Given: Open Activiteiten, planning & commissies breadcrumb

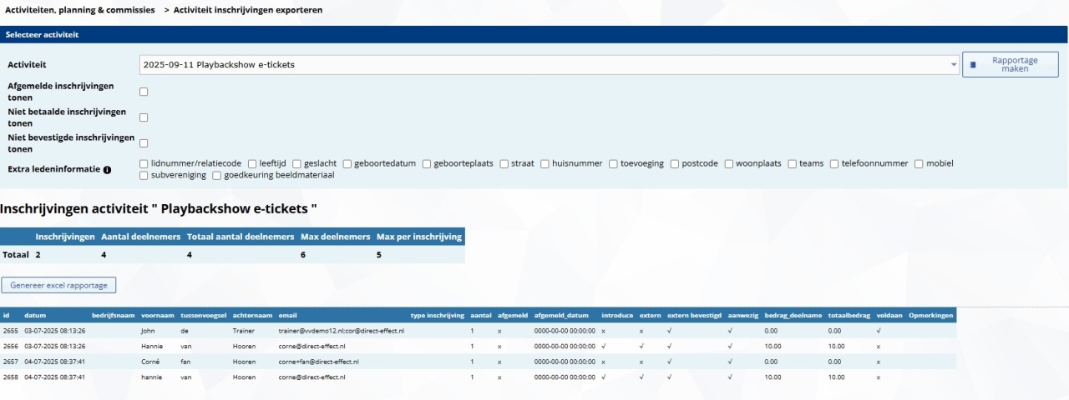Looking at the screenshot, I should click(x=79, y=10).
